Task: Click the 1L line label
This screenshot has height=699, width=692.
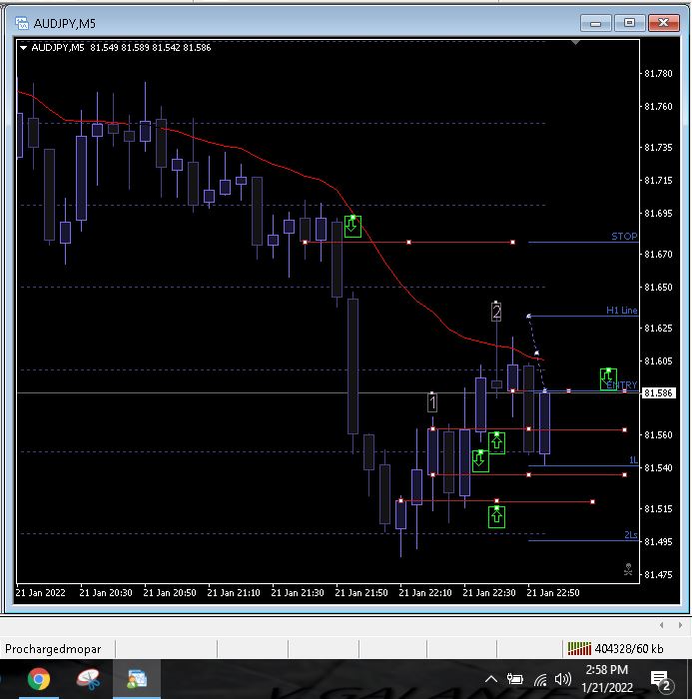Action: pos(633,460)
